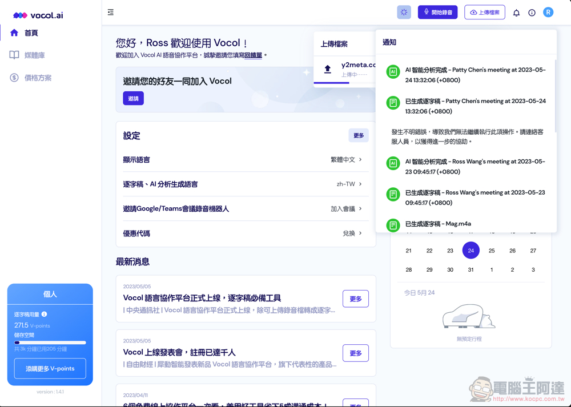
Task: Click the sparkle AI icon in the header
Action: click(404, 12)
